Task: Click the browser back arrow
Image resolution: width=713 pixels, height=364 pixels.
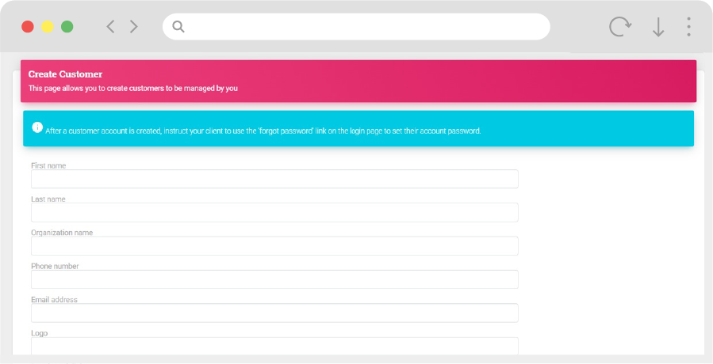Action: click(110, 27)
